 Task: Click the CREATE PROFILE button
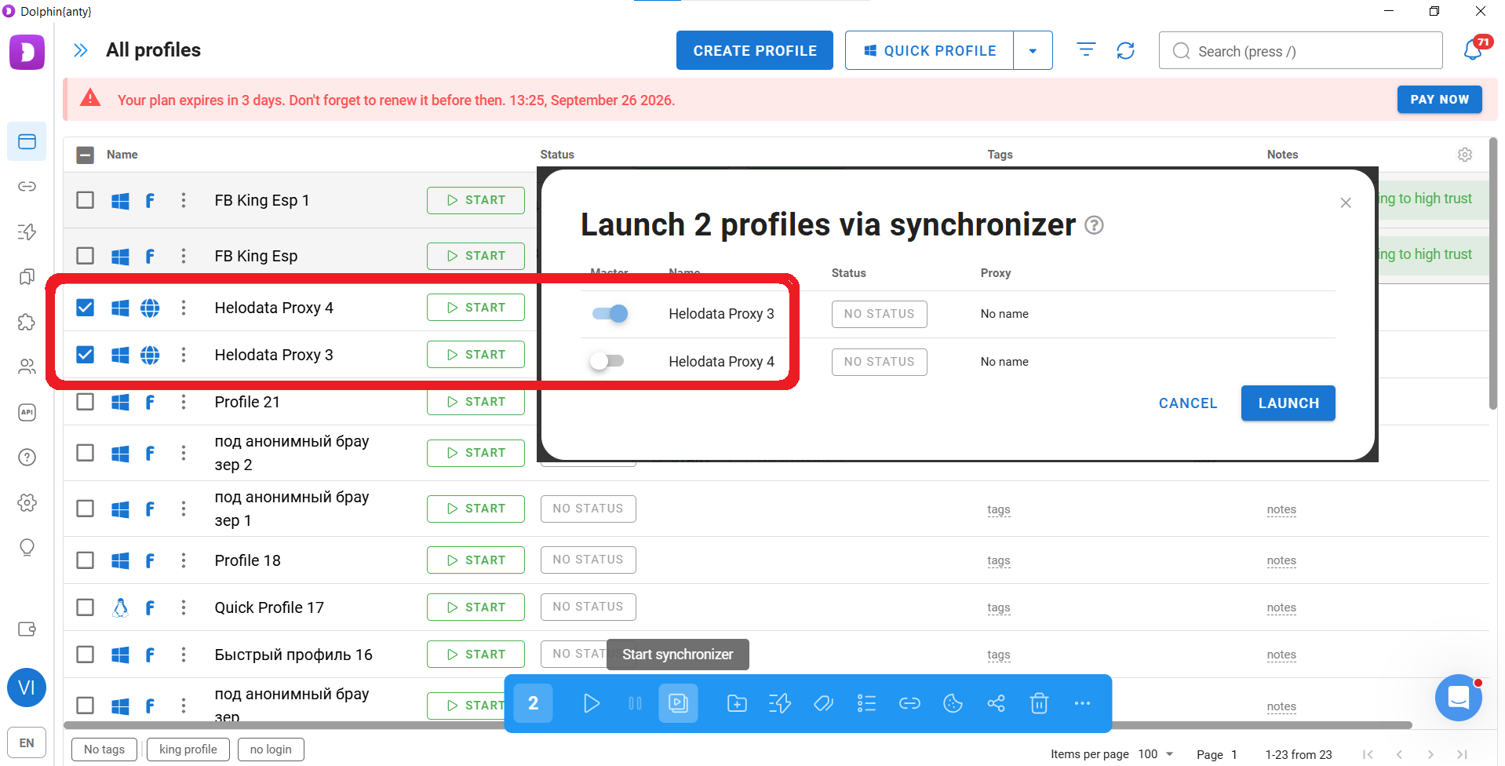(x=755, y=50)
